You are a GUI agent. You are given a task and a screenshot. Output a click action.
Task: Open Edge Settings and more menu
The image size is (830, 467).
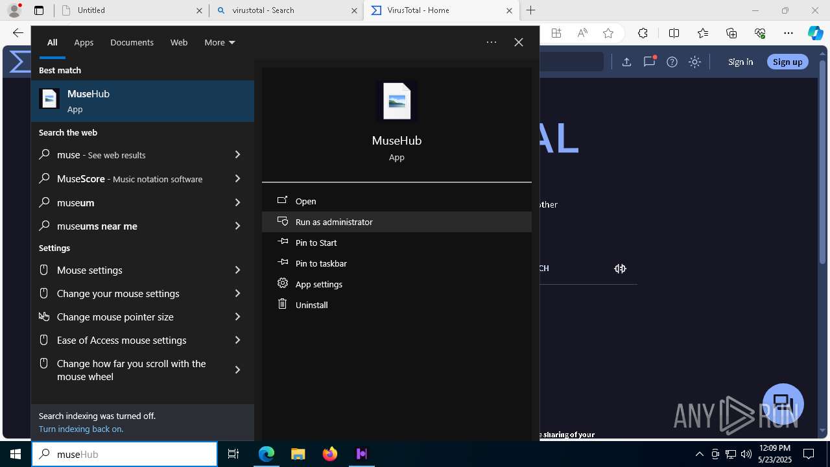788,34
